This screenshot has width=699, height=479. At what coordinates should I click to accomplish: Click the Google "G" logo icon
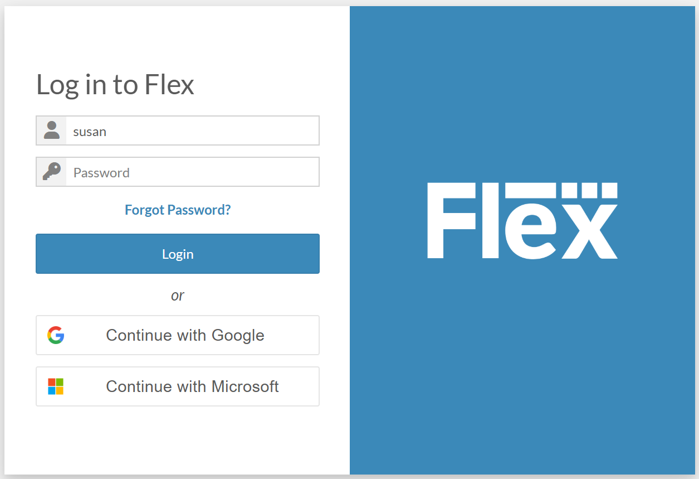pyautogui.click(x=56, y=335)
